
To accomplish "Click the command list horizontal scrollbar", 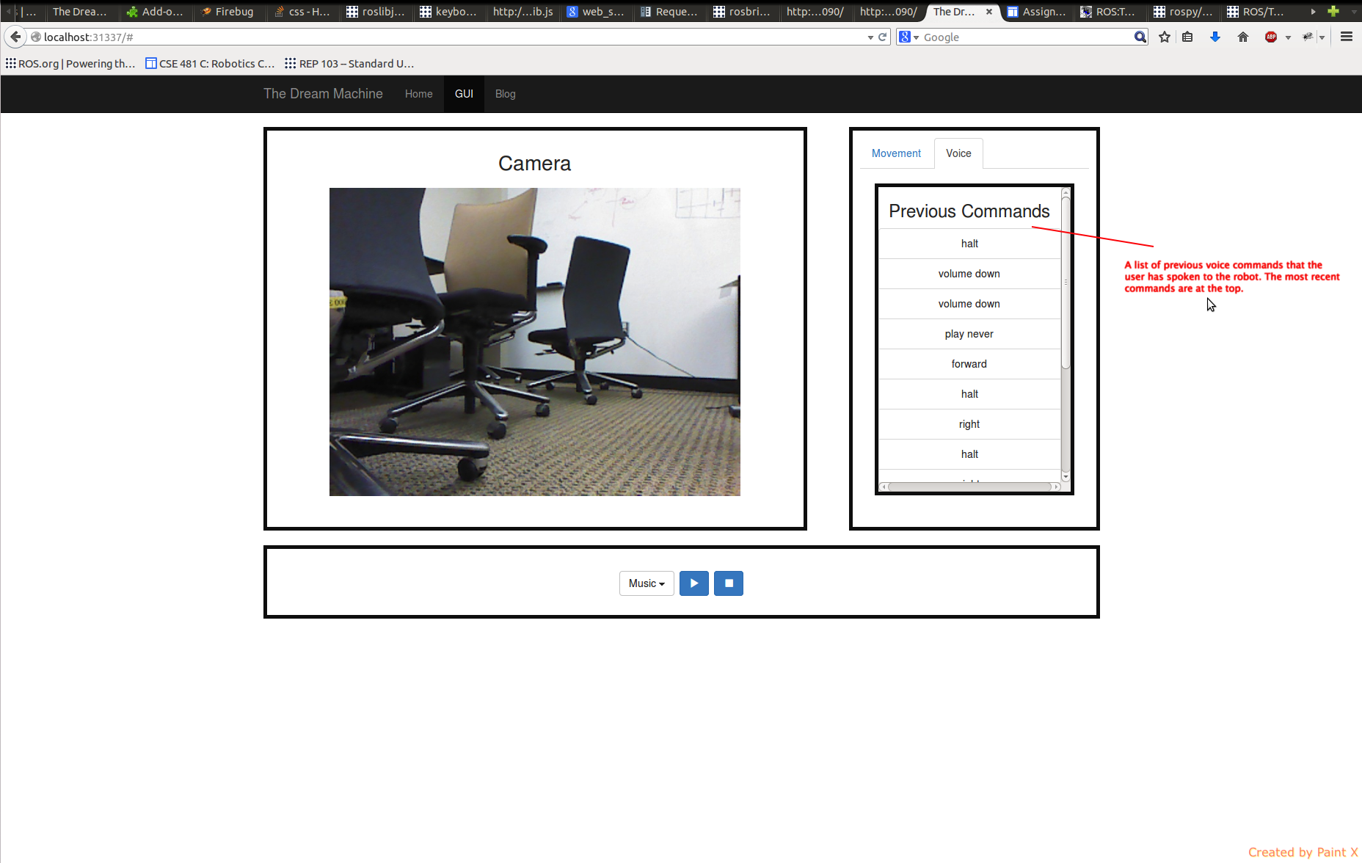I will tap(969, 487).
